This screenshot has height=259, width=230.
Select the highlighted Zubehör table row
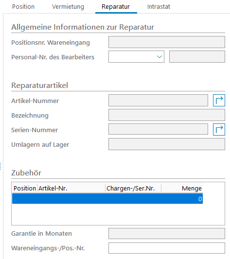(107, 199)
